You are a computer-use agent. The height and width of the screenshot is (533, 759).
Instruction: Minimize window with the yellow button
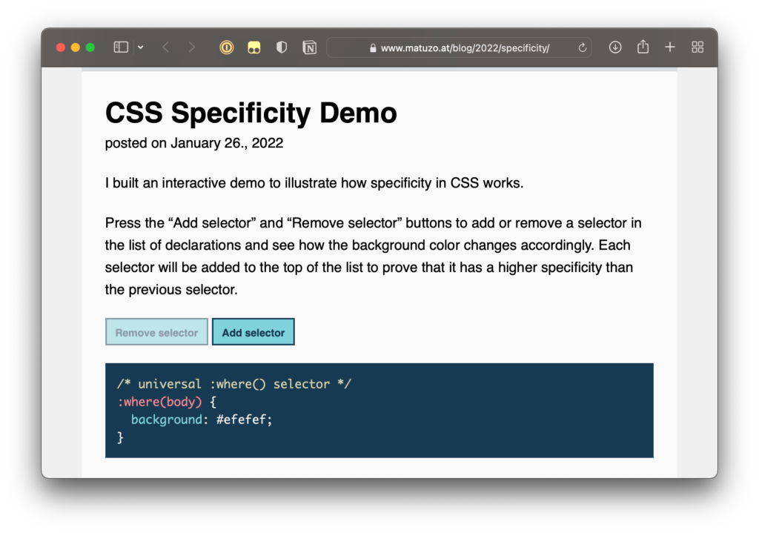click(x=76, y=47)
